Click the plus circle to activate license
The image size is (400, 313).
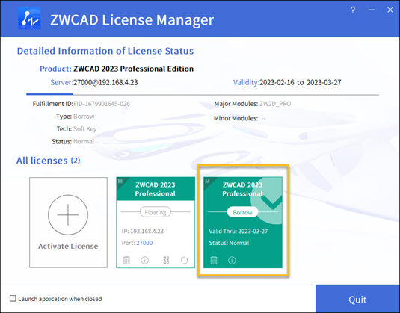[x=68, y=215]
